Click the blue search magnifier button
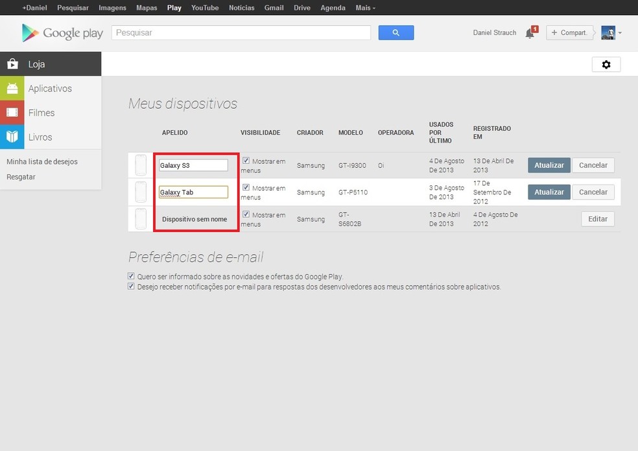 [x=396, y=32]
